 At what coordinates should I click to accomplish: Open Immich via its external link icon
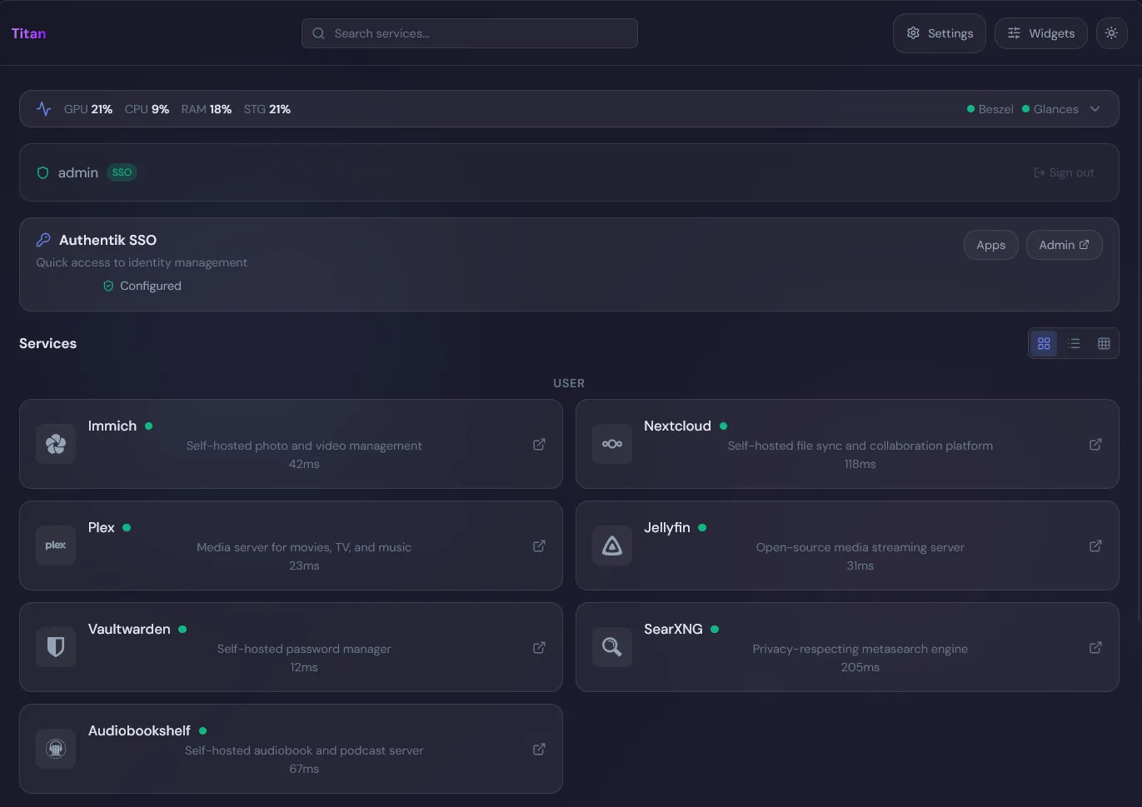pos(539,445)
